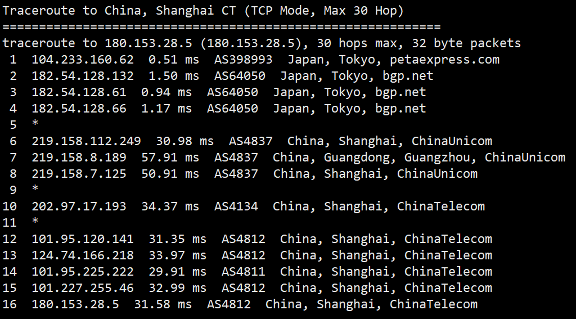Select the IP 202.97.17.193
Screen dimensions: 576x319
[x=79, y=206]
